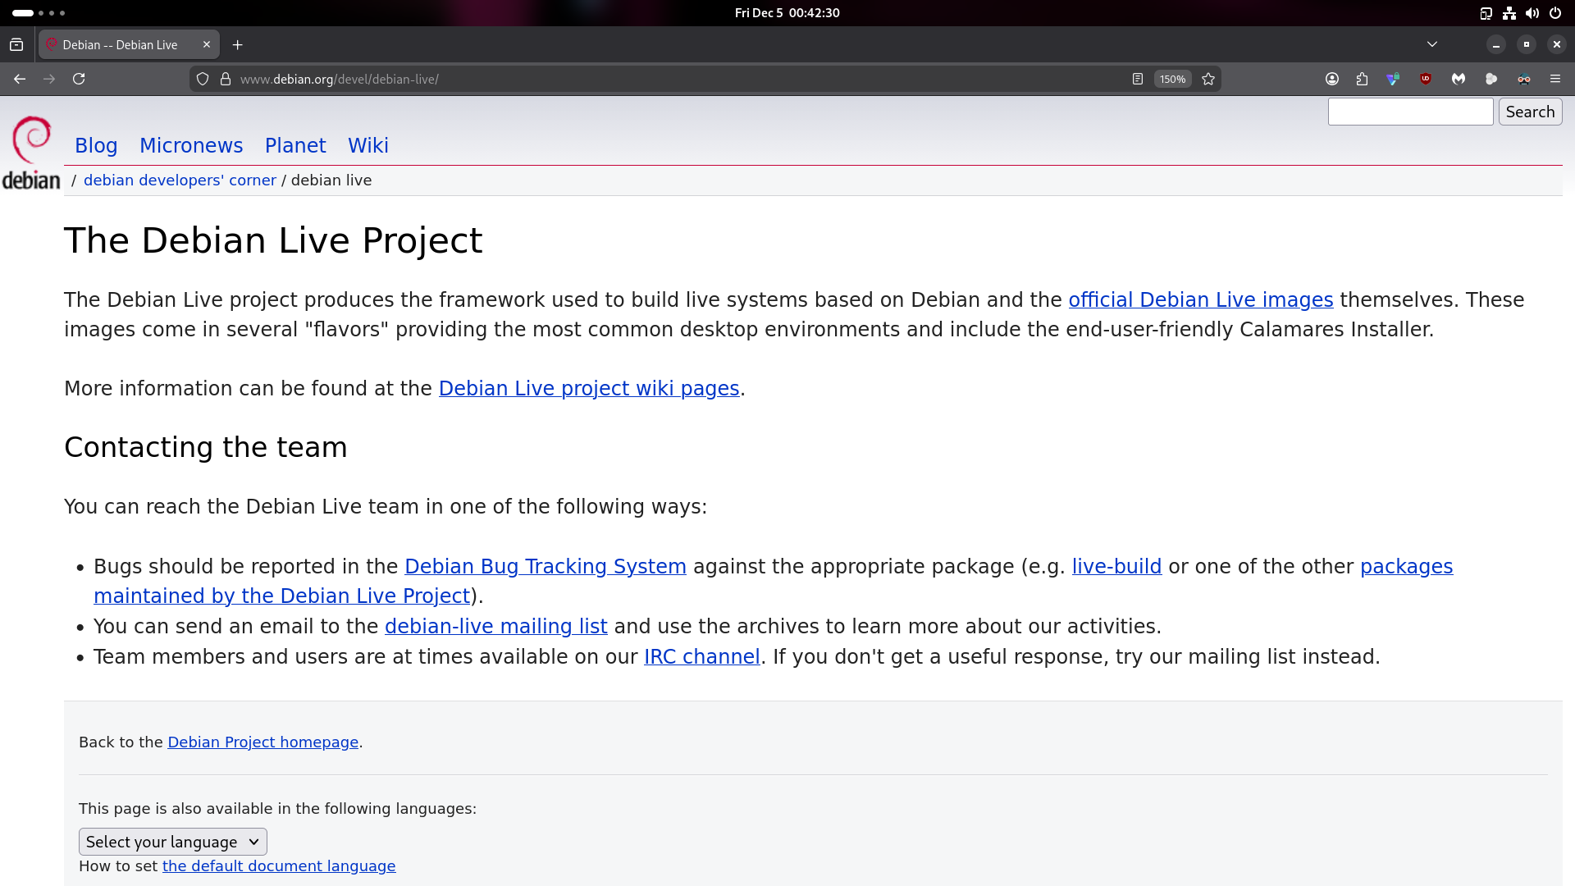The height and width of the screenshot is (886, 1575).
Task: Click the Malwarebytes browser extension icon
Action: 1459,79
